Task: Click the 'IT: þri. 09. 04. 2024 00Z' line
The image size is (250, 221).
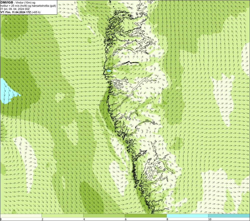Action: point(15,9)
